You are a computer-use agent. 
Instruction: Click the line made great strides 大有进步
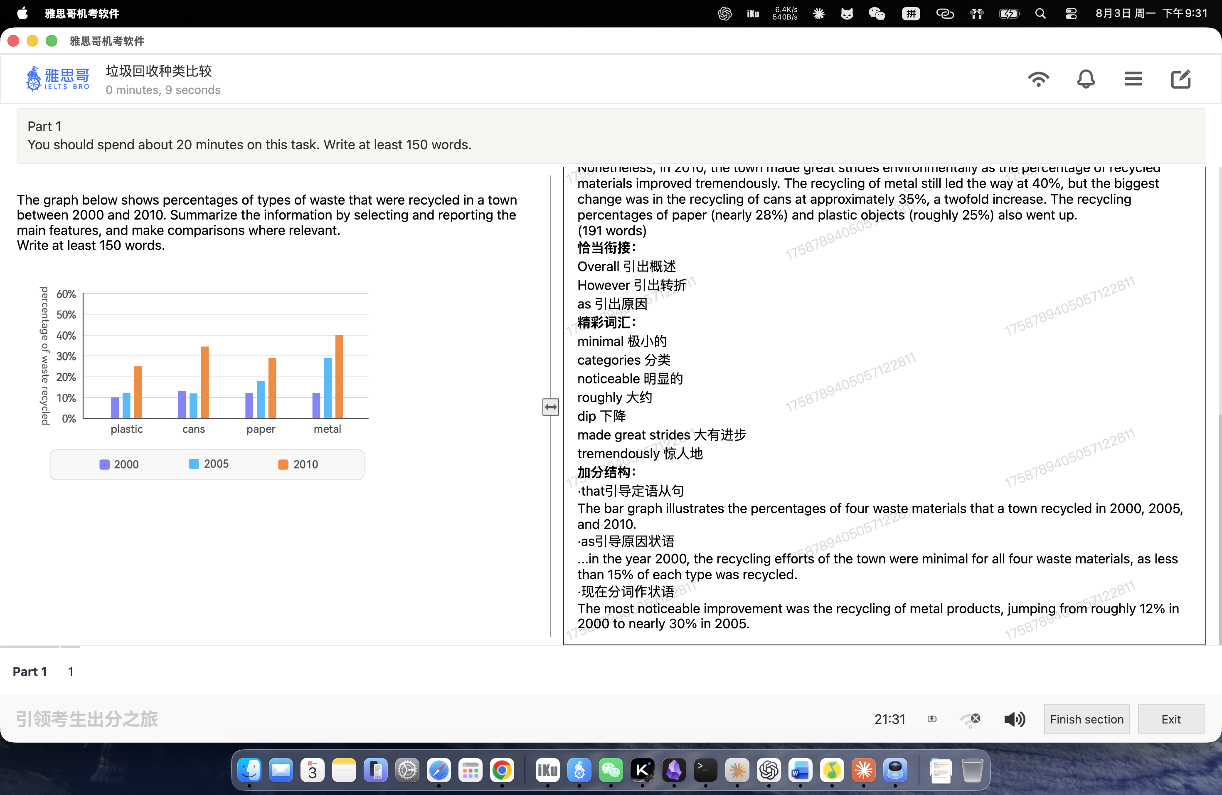(x=661, y=435)
